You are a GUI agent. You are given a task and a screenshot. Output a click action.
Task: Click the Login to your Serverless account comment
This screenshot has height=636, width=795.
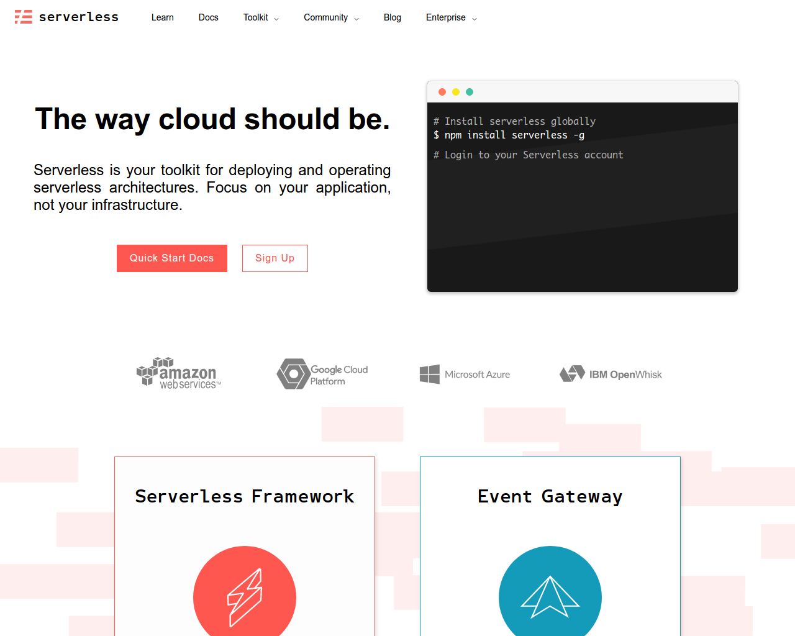tap(529, 155)
